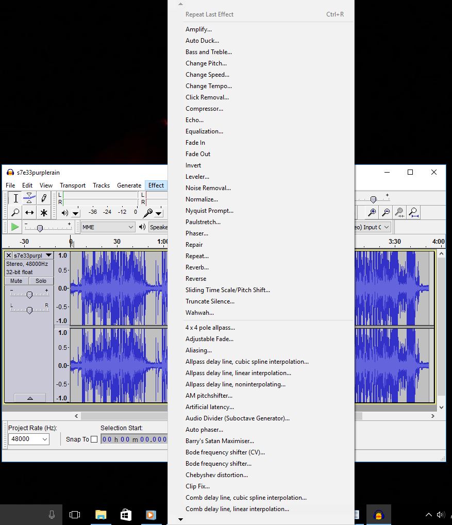
Task: Click the Fit Project zoom icon
Action: click(x=414, y=212)
